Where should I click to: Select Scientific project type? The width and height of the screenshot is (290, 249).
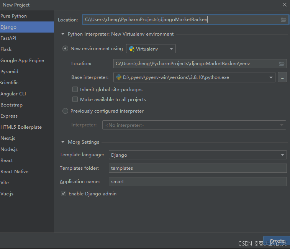tap(27, 82)
